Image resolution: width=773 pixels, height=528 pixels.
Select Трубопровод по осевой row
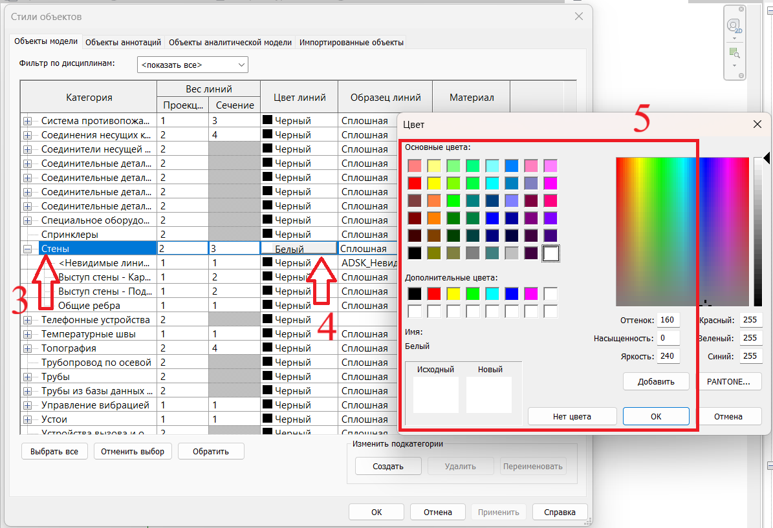pyautogui.click(x=96, y=363)
